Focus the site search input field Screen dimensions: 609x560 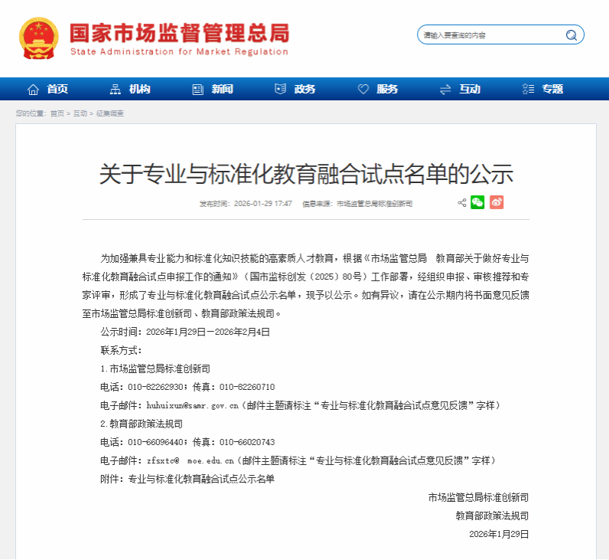click(x=490, y=35)
